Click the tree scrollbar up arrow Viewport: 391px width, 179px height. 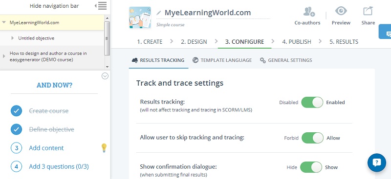[x=107, y=18]
